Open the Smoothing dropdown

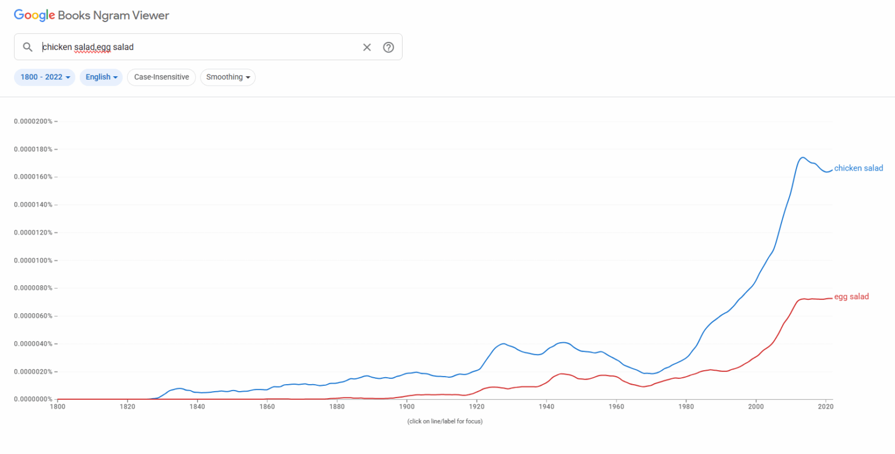tap(228, 77)
